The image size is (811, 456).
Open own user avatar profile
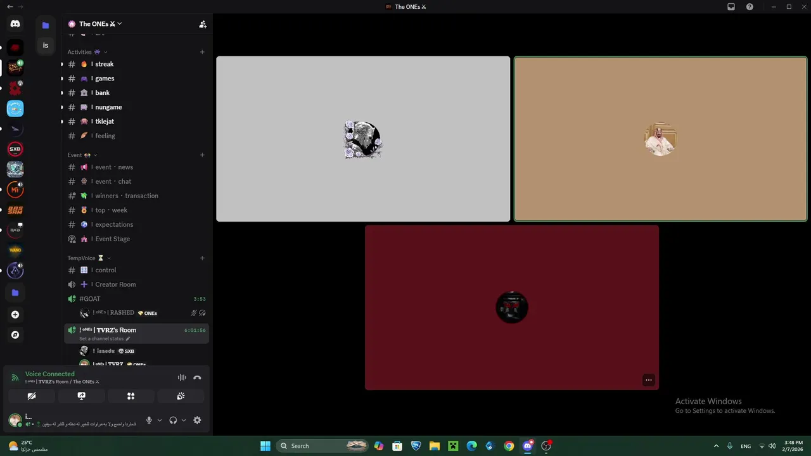tap(15, 419)
